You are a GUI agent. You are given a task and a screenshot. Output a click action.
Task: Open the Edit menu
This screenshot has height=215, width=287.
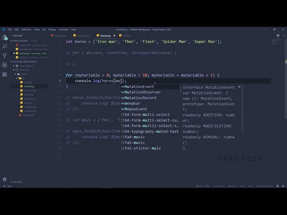pos(17,30)
